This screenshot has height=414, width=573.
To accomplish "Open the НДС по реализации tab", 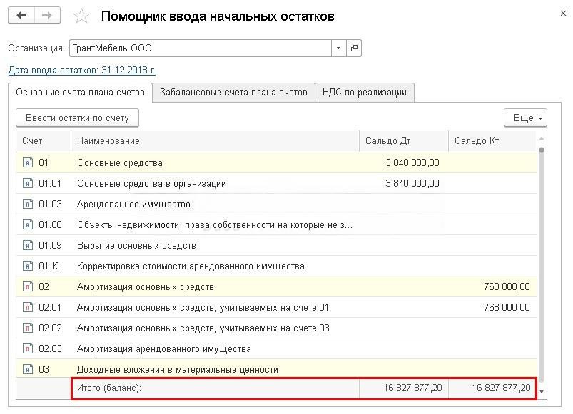I will (365, 93).
